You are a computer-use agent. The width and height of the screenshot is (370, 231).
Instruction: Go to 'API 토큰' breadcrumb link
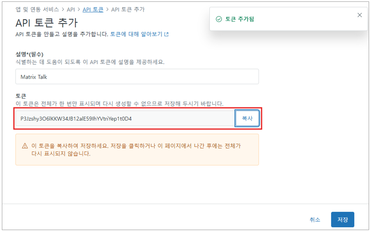tap(93, 9)
